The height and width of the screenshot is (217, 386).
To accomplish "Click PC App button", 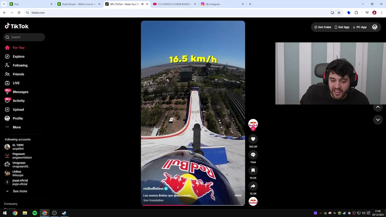I will pos(360,27).
